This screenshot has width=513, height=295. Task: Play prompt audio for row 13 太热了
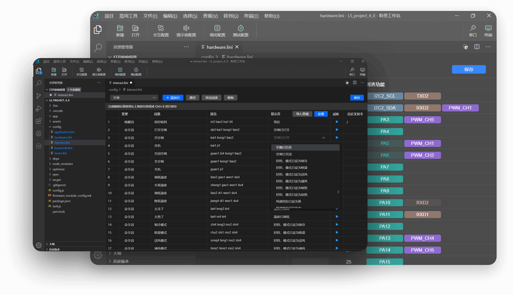337,216
